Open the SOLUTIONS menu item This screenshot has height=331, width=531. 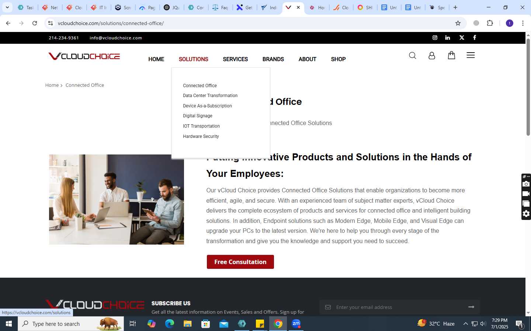point(194,59)
